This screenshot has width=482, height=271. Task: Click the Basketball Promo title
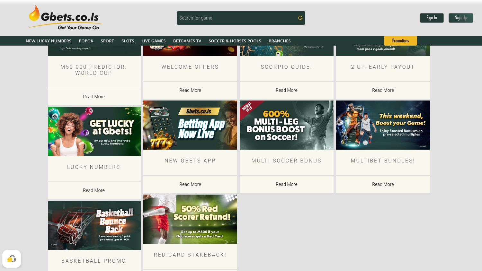[x=94, y=261]
